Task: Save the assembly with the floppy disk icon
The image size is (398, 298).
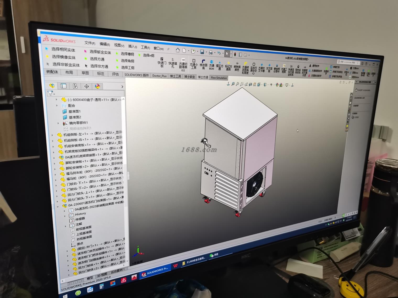Action: click(202, 52)
